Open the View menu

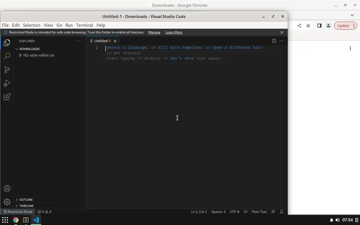click(48, 25)
